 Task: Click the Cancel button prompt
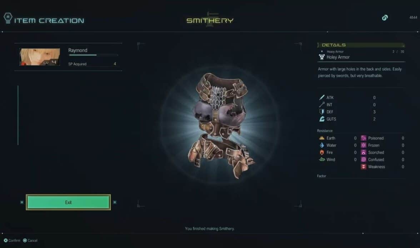[30, 240]
